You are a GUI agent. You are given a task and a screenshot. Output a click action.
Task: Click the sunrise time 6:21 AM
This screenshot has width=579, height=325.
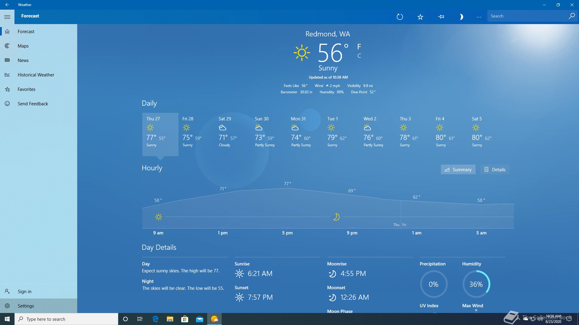pyautogui.click(x=260, y=274)
